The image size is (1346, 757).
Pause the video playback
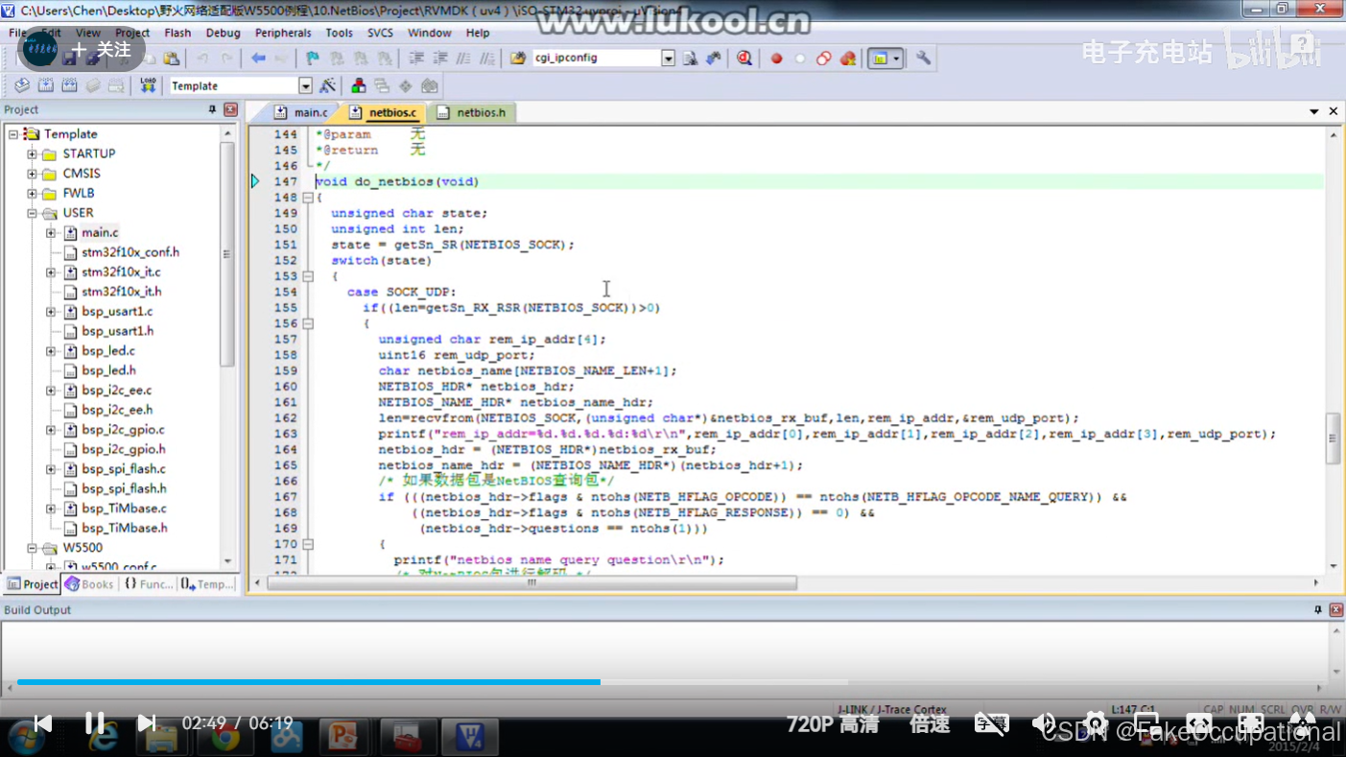point(94,722)
